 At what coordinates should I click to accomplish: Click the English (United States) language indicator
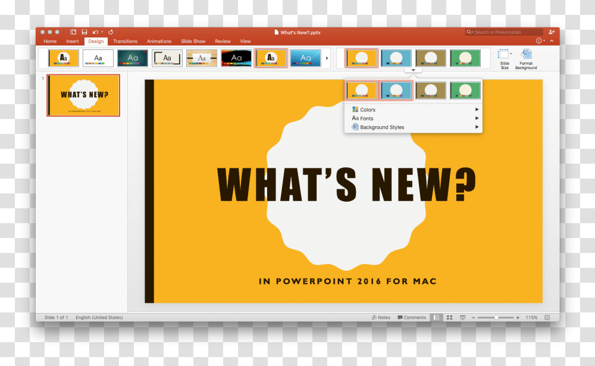99,317
